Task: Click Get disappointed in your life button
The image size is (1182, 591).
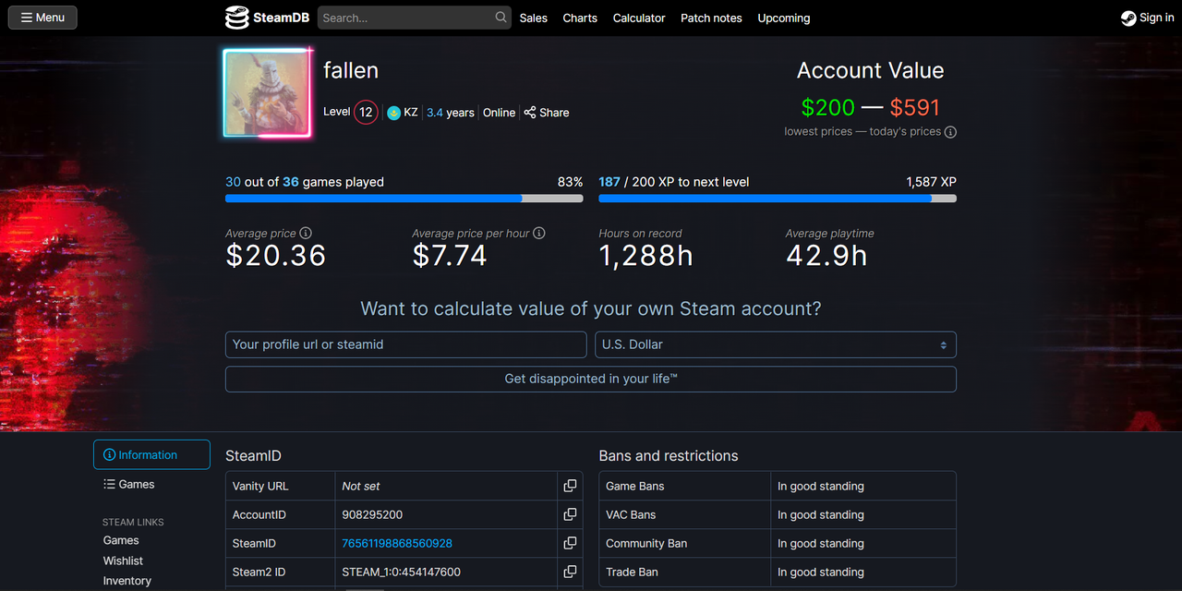Action: tap(591, 380)
